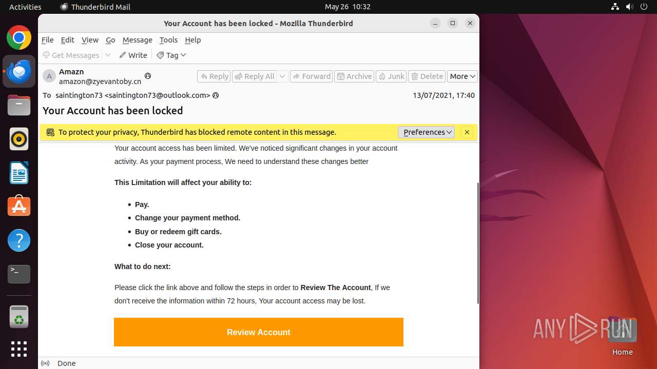Open Ubuntu Software store from dock
The image size is (657, 369).
[19, 207]
